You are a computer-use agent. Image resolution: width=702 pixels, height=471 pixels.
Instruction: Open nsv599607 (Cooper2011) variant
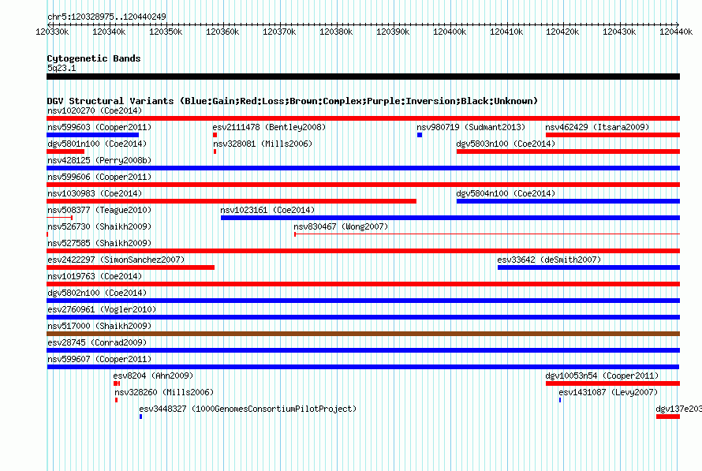click(99, 359)
